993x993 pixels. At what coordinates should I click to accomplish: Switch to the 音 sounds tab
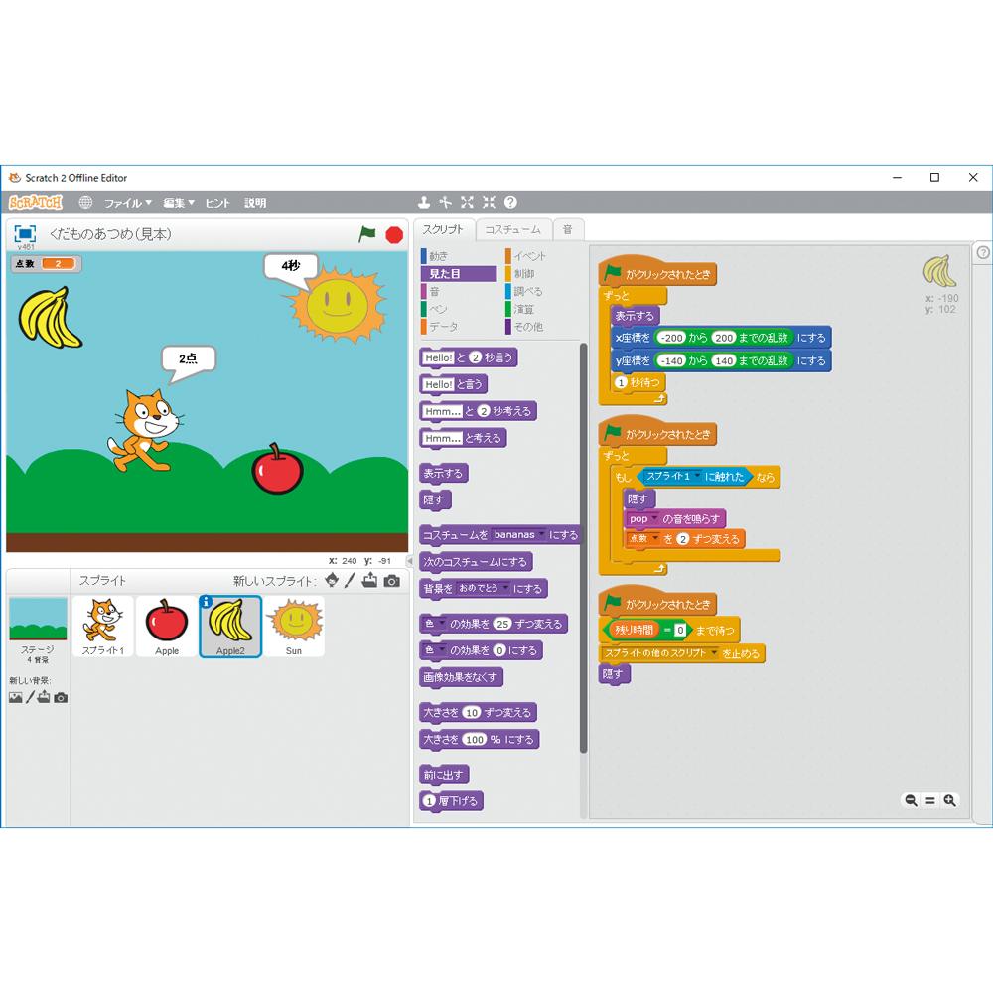click(x=567, y=230)
